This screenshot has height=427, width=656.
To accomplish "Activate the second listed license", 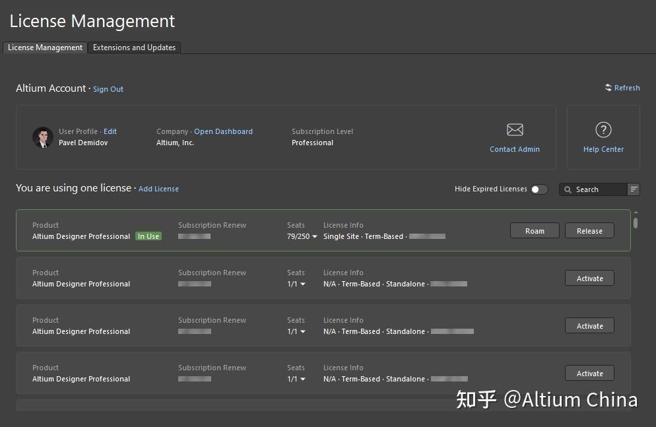I will click(589, 278).
